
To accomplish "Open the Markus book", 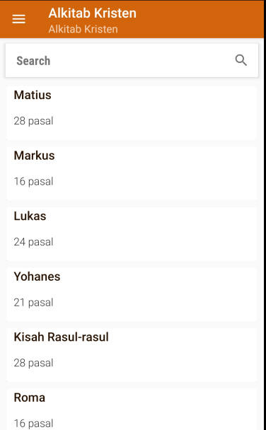I will pyautogui.click(x=132, y=173).
